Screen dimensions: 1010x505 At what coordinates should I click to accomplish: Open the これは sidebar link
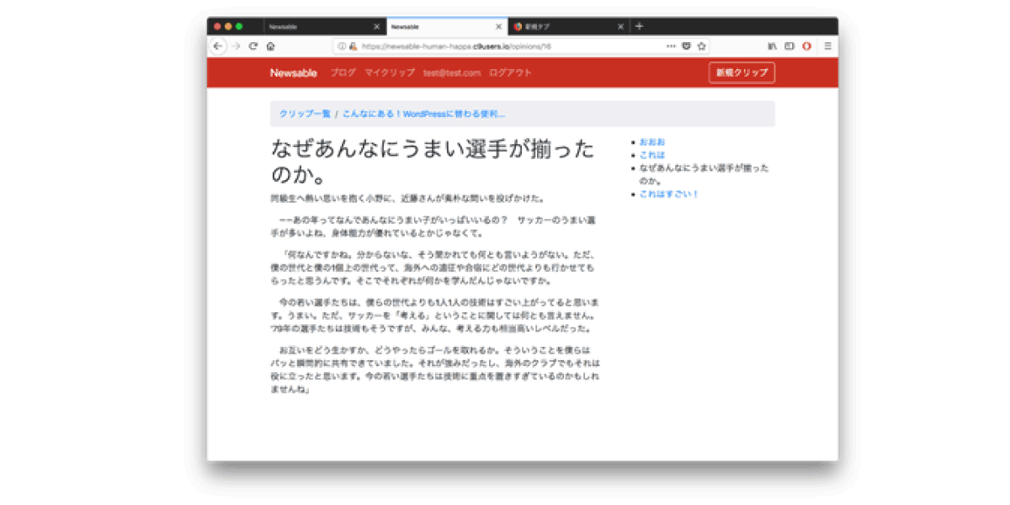(652, 155)
